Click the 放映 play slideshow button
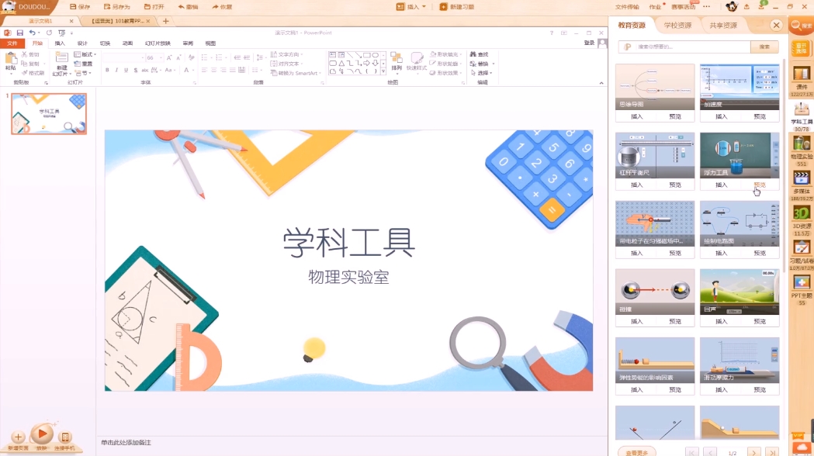 coord(42,436)
